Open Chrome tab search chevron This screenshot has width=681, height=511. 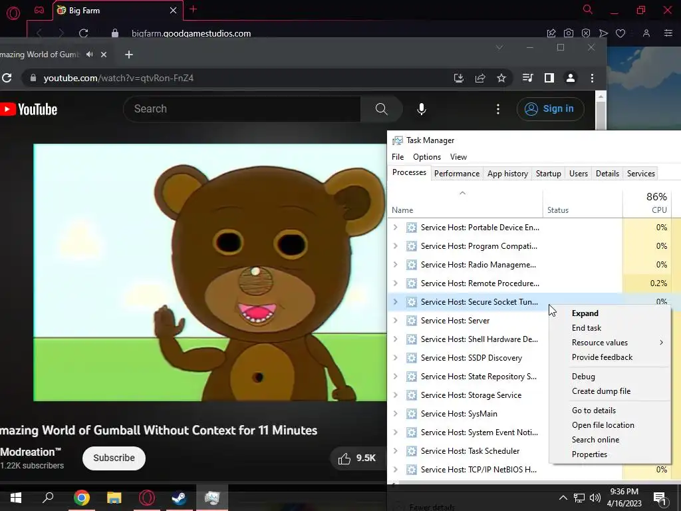499,47
